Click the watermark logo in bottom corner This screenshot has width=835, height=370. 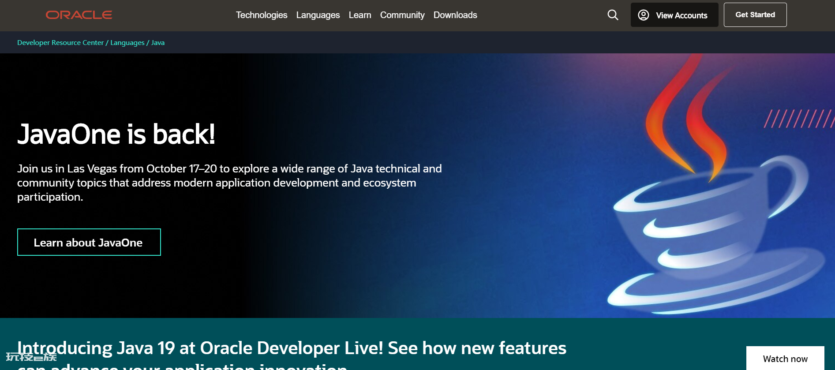click(31, 357)
